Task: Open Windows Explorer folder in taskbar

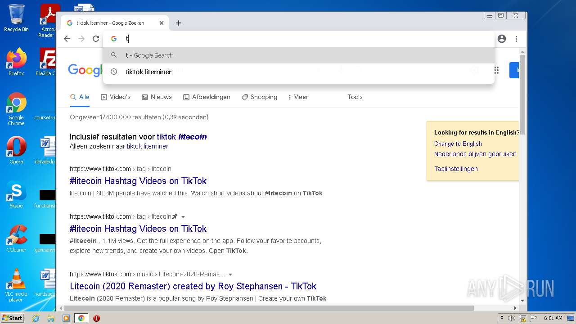Action: tap(51, 318)
